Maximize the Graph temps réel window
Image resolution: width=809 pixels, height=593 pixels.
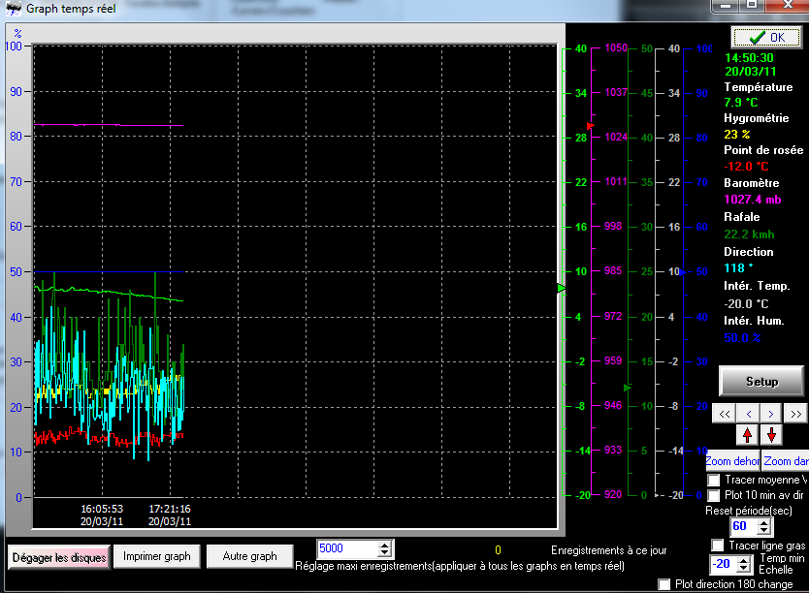[x=752, y=5]
